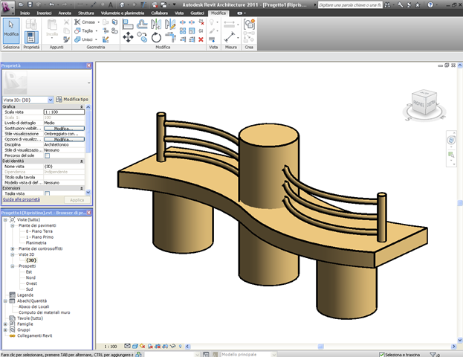This screenshot has height=357, width=463.
Task: Select the Move tool (four arrows)
Action: pos(128,36)
